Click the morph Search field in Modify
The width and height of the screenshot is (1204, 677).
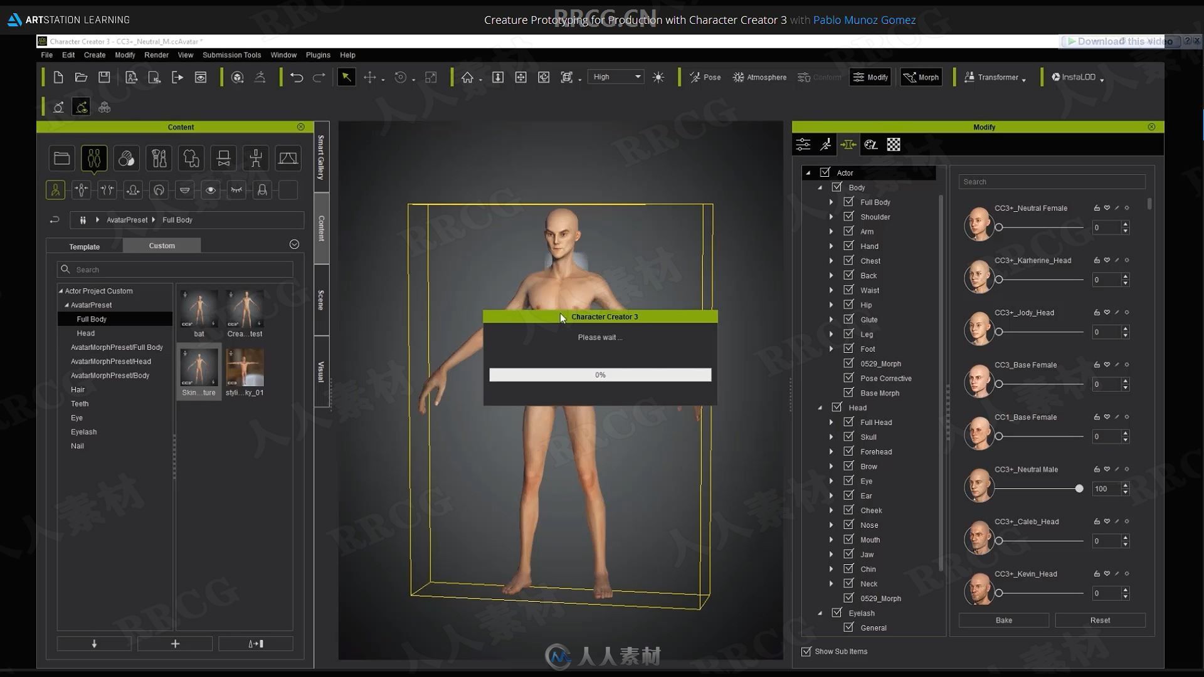point(1052,182)
